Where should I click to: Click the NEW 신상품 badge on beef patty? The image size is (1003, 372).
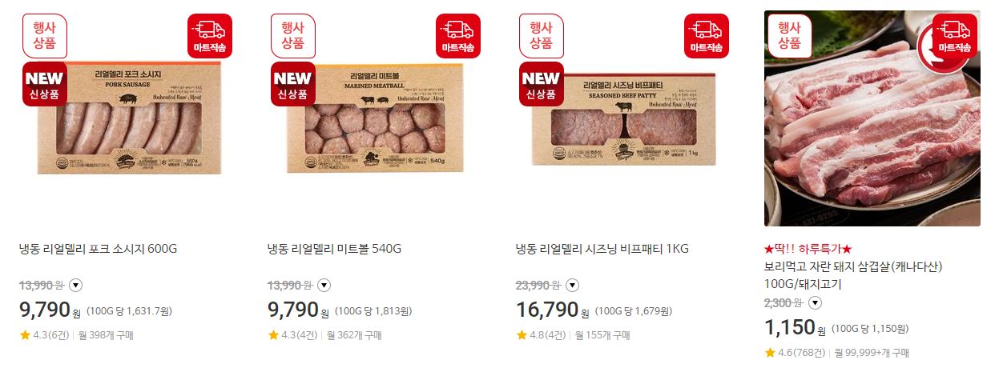[542, 84]
